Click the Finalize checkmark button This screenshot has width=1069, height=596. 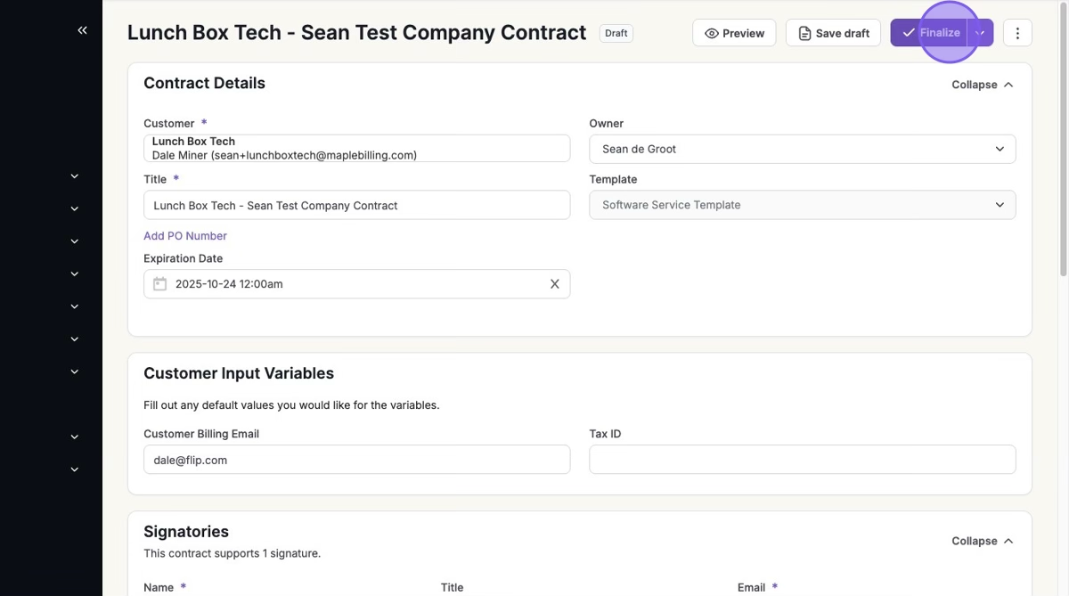coord(929,33)
